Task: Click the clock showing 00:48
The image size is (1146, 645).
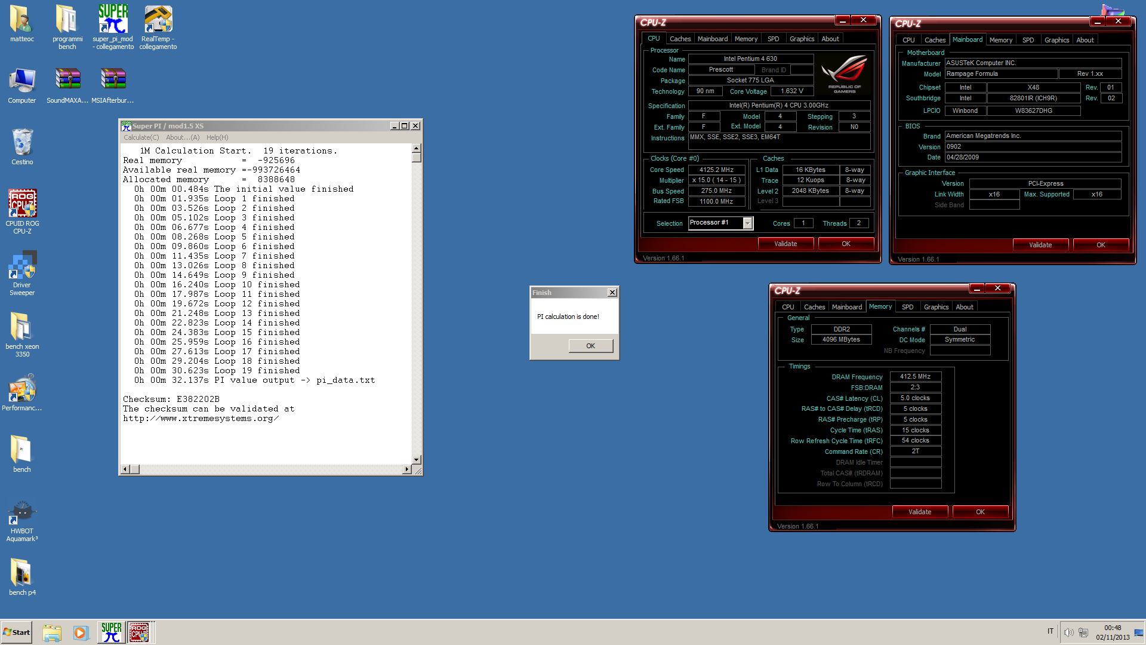Action: coord(1113,628)
